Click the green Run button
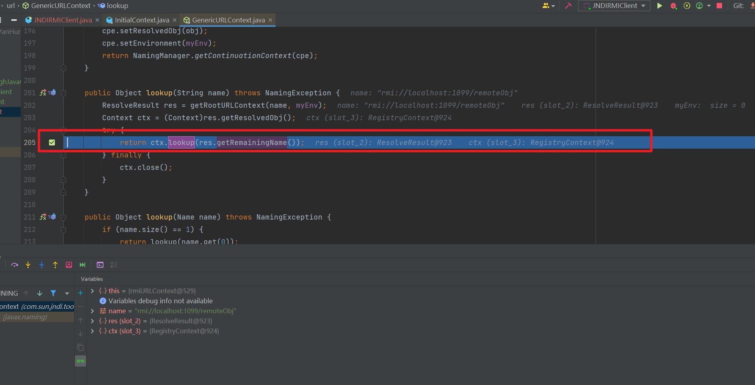 [x=659, y=6]
